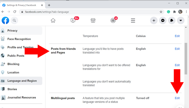Click the 'Temperature' label
This screenshot has height=108, width=189.
(x=90, y=36)
